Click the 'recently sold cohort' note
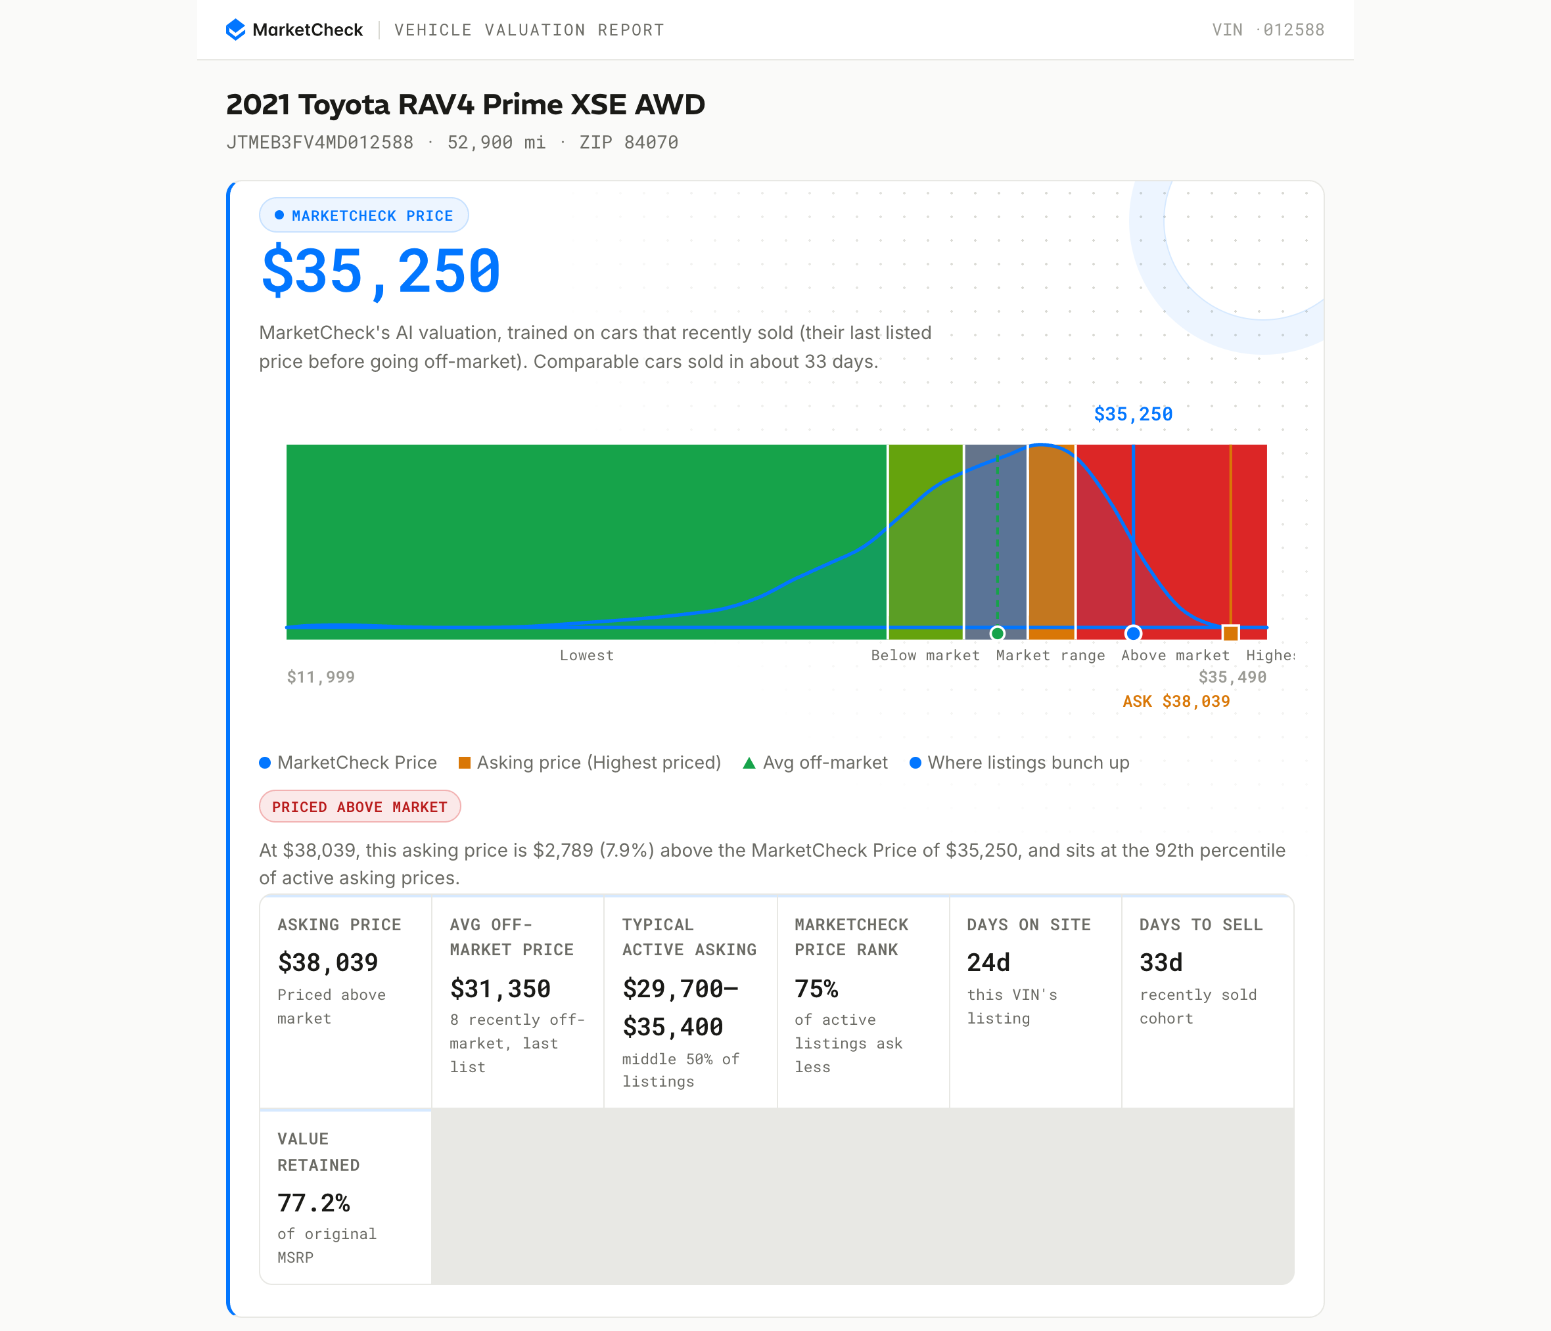Image resolution: width=1551 pixels, height=1331 pixels. click(1197, 1006)
